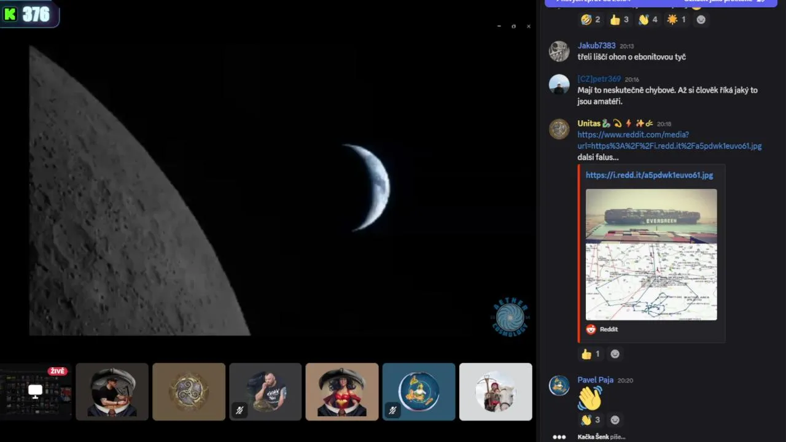
Task: Click the 20:13 timestamp on Jakub7383 message
Action: click(627, 46)
